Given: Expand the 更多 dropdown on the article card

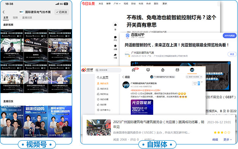Looking at the screenshot, I should click(227, 139).
